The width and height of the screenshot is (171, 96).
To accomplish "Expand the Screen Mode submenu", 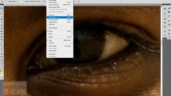I will click(60, 28).
